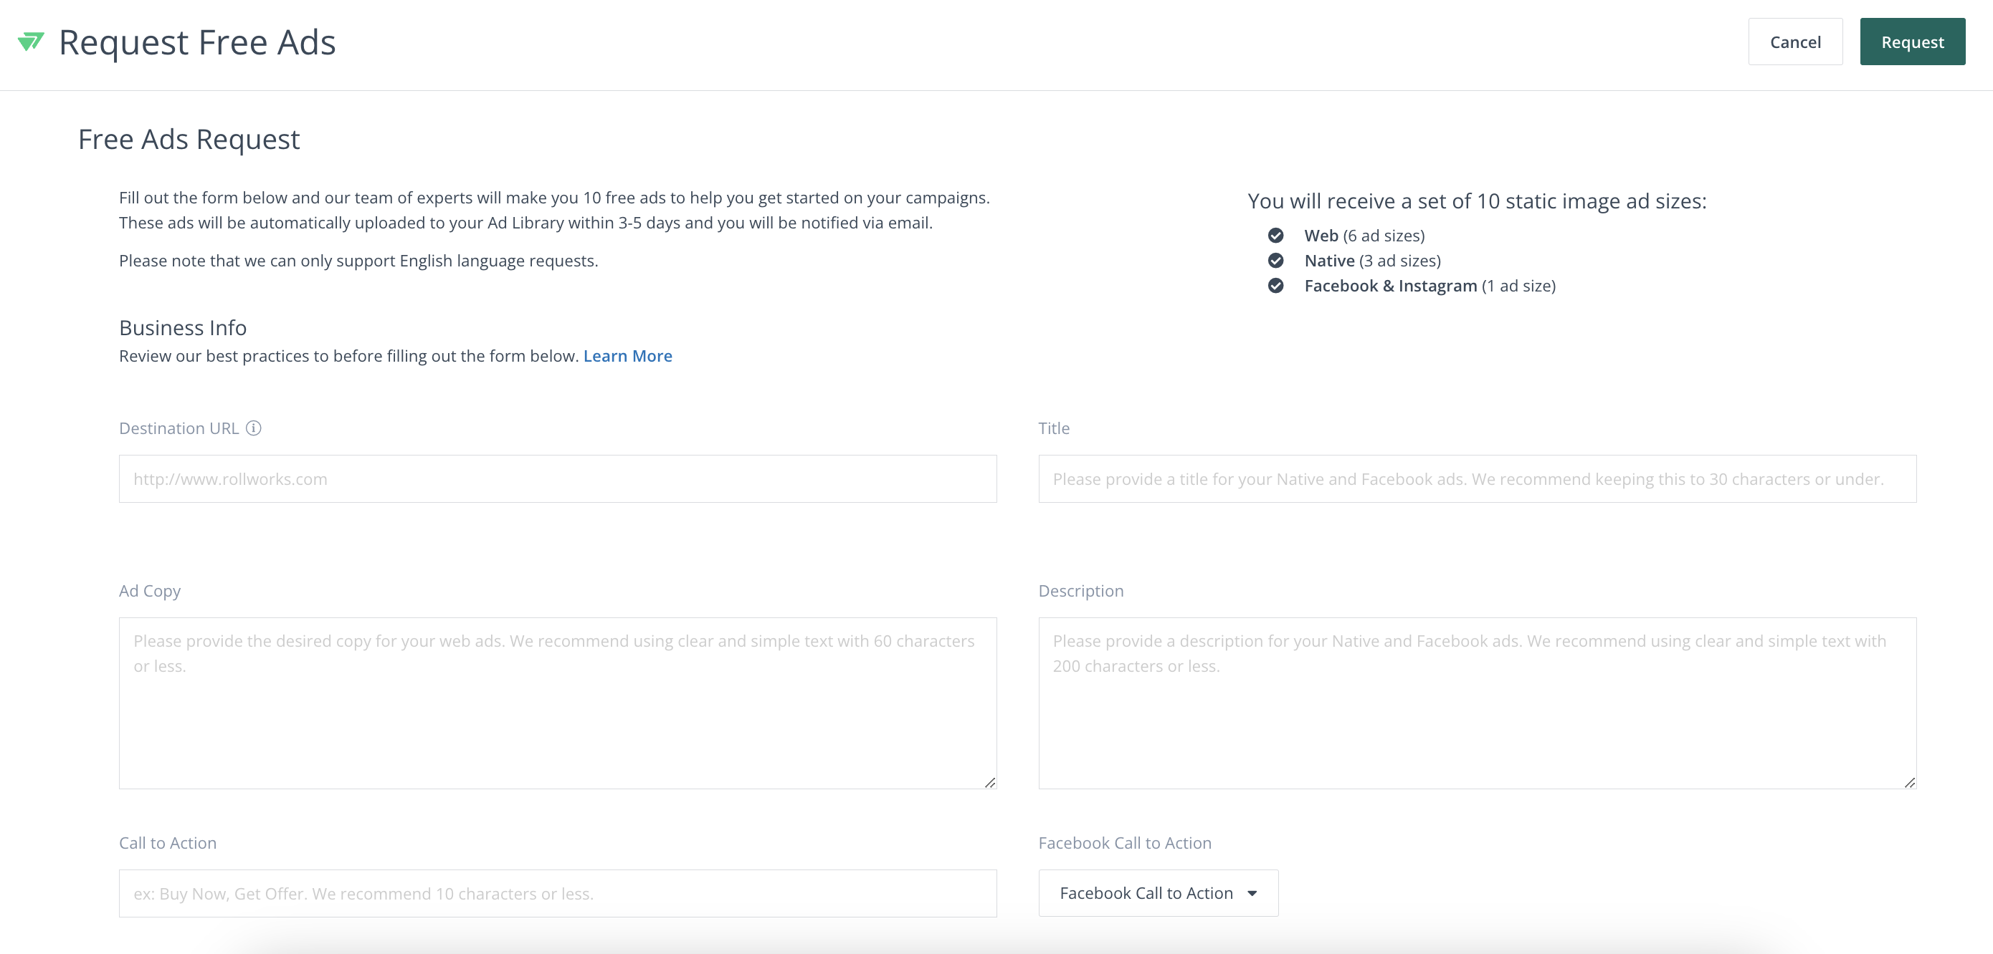The width and height of the screenshot is (1993, 954).
Task: Click the green RollWorks logo icon
Action: [x=31, y=42]
